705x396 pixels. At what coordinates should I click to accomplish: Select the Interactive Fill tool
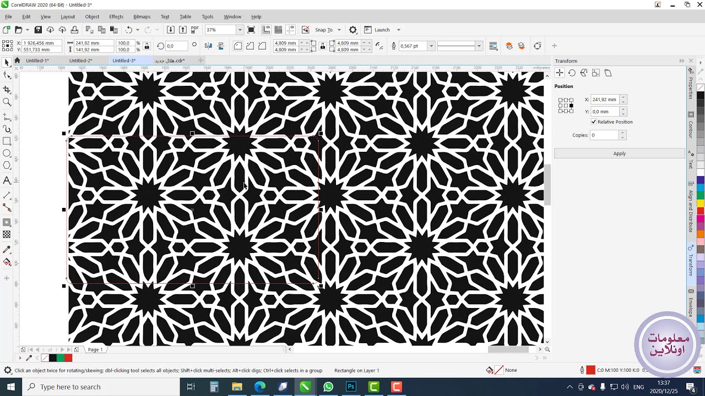[7, 262]
